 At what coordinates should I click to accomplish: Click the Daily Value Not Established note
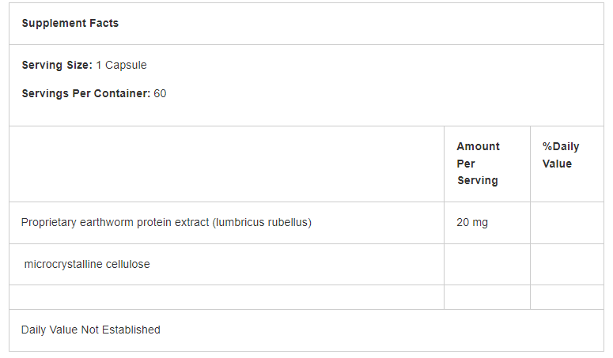(90, 330)
